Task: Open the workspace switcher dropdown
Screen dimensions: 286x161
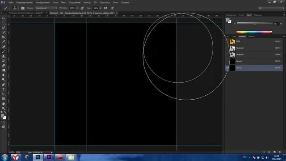Action: pyautogui.click(x=271, y=8)
